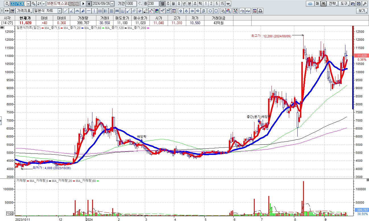Click the delete drawing X icon
The width and height of the screenshot is (369, 221).
point(174,11)
